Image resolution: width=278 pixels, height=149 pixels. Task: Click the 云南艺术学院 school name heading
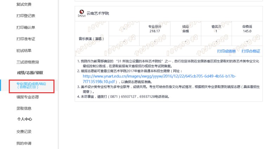pos(98,13)
